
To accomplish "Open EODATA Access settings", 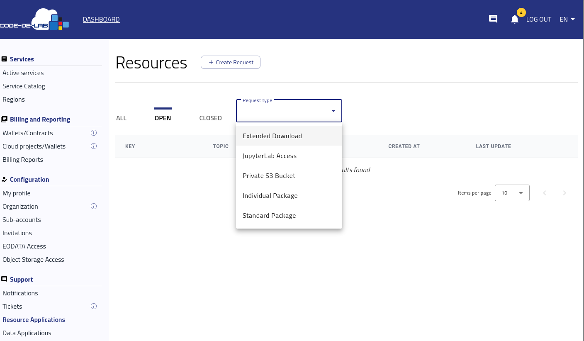I will 24,246.
